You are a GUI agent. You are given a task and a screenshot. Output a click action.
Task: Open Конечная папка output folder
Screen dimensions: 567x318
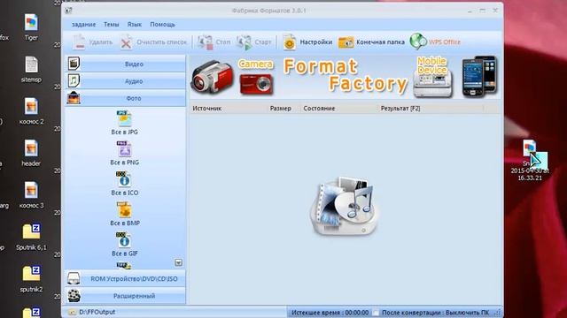pos(371,42)
